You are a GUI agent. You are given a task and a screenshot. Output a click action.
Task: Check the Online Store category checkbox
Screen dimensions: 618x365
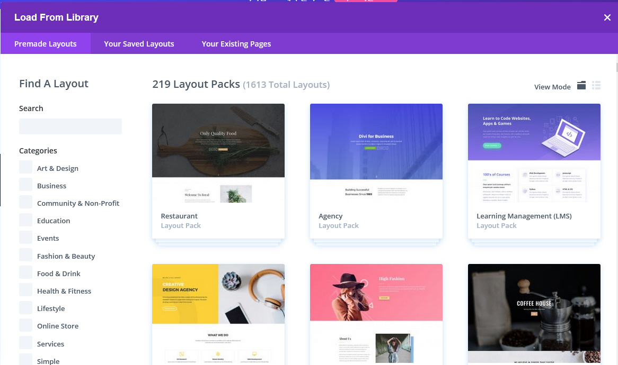(25, 325)
